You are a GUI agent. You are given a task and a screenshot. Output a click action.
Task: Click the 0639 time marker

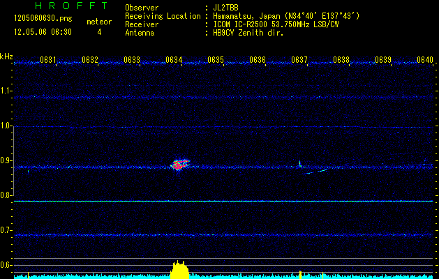pyautogui.click(x=383, y=60)
